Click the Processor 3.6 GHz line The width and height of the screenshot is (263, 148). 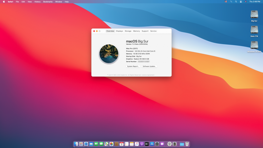140,51
